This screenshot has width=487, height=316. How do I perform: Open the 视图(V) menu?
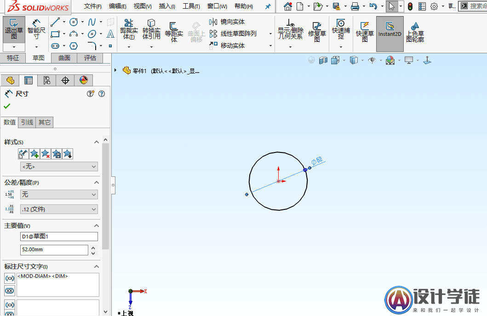pyautogui.click(x=143, y=6)
